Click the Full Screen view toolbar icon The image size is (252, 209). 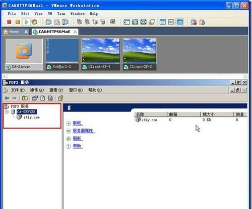click(135, 22)
